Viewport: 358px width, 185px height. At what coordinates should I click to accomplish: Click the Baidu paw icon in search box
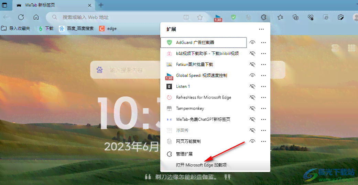pos(99,70)
